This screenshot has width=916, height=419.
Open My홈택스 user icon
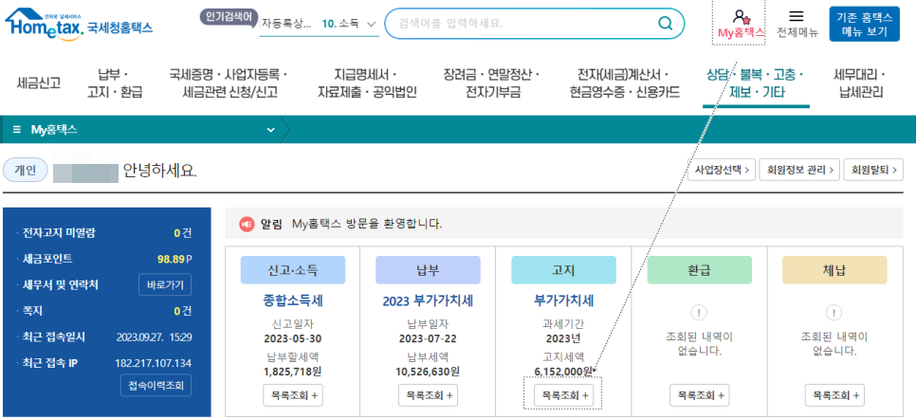click(x=741, y=16)
